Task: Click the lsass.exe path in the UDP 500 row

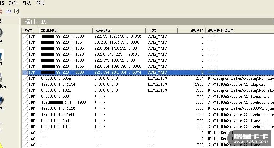Action: 239,96
